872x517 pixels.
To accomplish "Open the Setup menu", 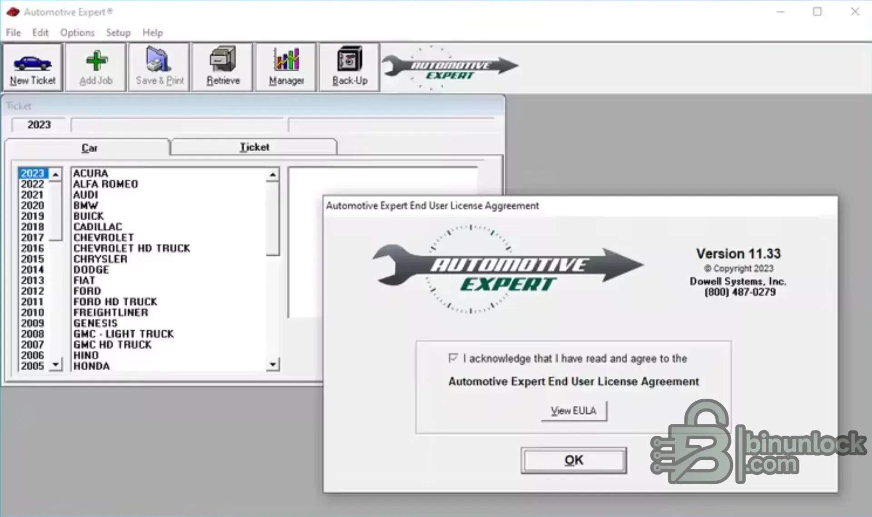I will [x=118, y=33].
